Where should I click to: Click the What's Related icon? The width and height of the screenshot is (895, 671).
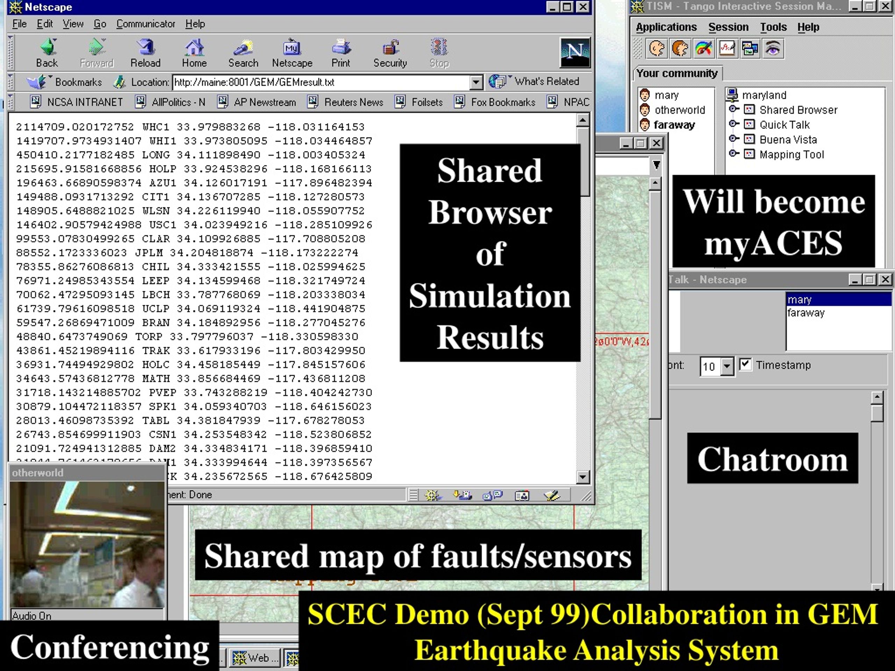pyautogui.click(x=498, y=81)
